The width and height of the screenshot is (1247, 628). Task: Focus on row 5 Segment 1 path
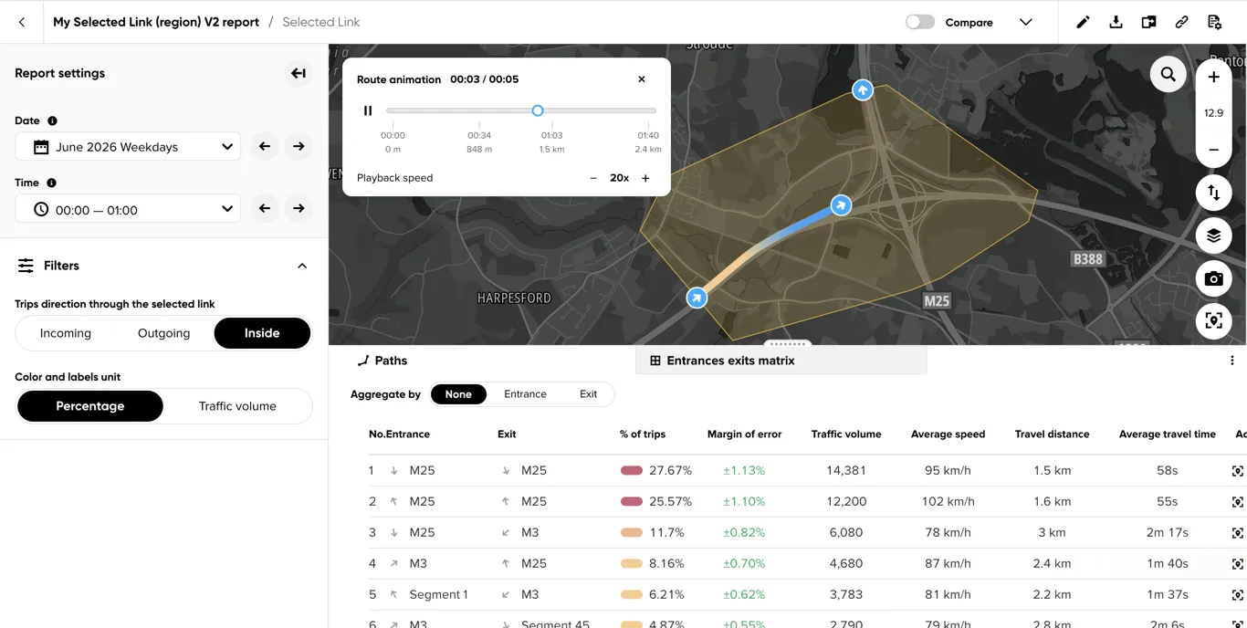pos(1238,595)
